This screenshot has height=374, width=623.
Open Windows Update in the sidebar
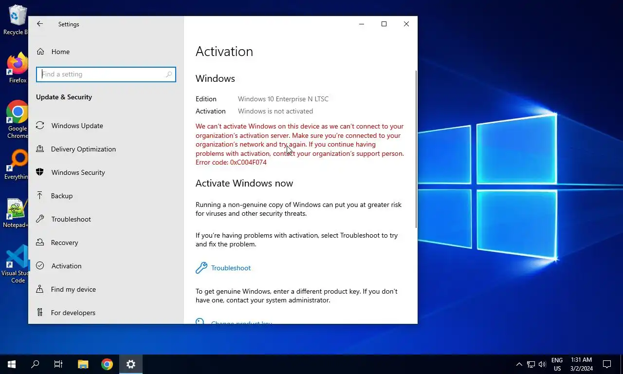[x=106, y=126]
